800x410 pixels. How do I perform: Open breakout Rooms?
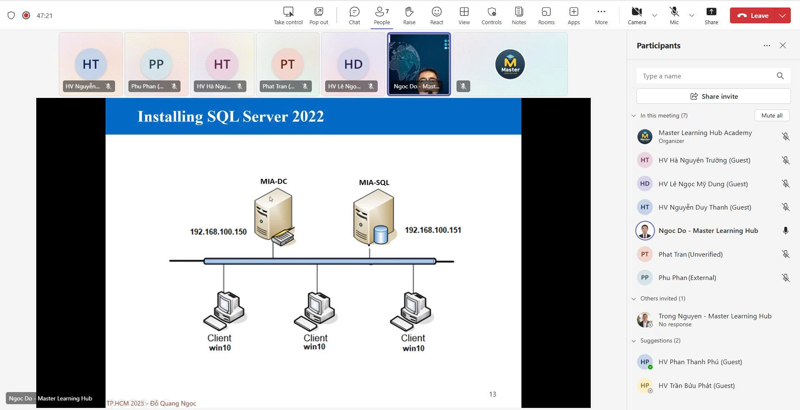pyautogui.click(x=546, y=16)
